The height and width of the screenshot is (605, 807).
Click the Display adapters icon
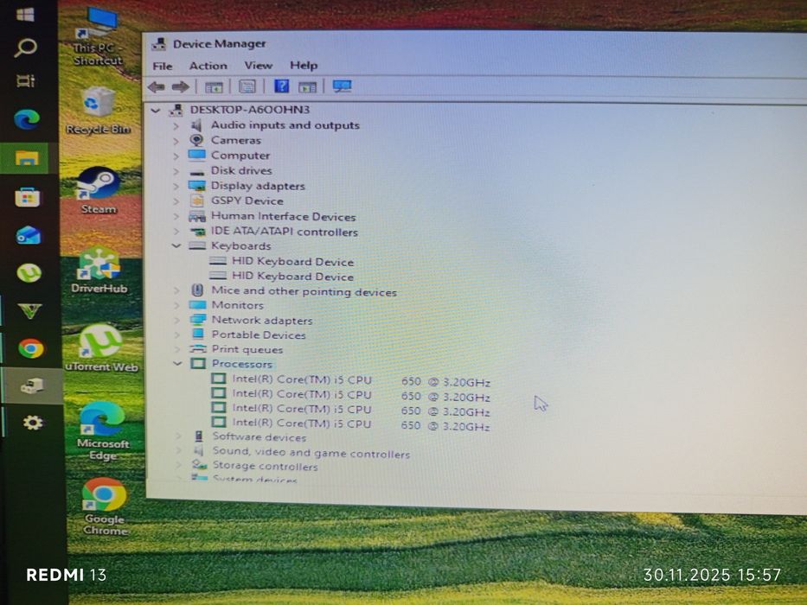click(197, 186)
